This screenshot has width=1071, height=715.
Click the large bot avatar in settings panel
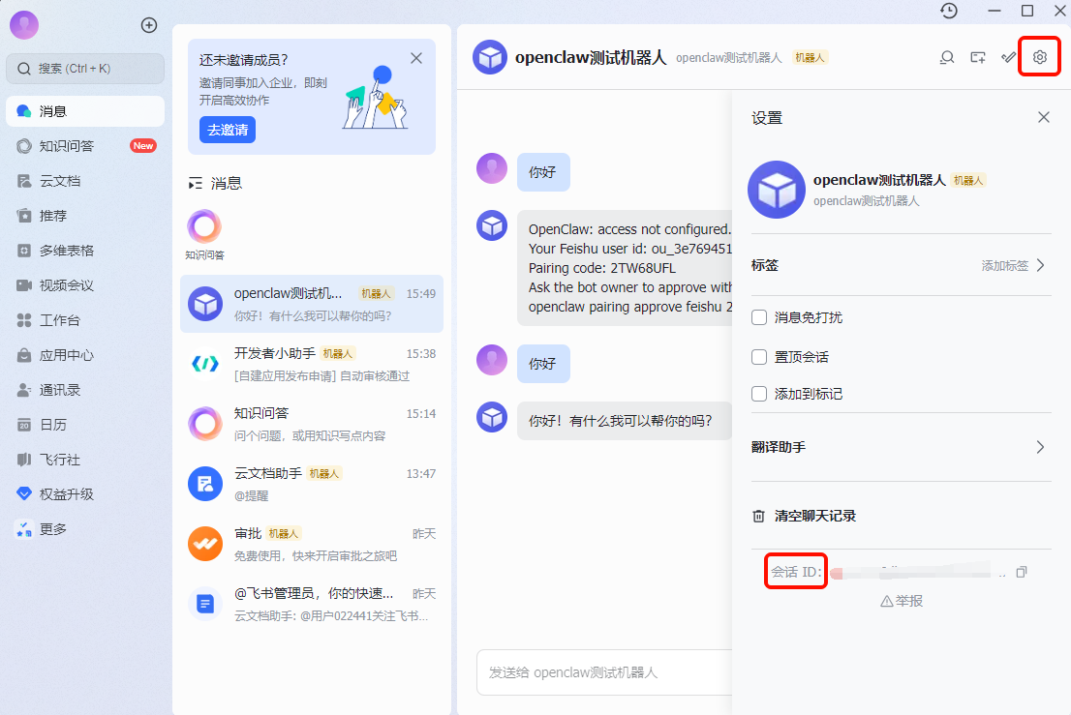pos(777,190)
